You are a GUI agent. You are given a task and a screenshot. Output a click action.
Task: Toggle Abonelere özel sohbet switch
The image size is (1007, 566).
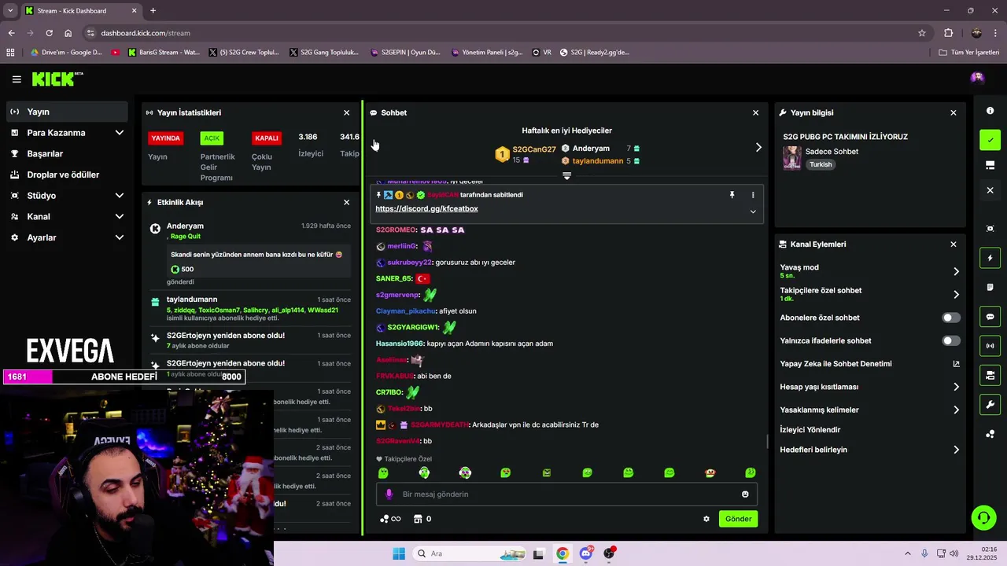coord(951,318)
